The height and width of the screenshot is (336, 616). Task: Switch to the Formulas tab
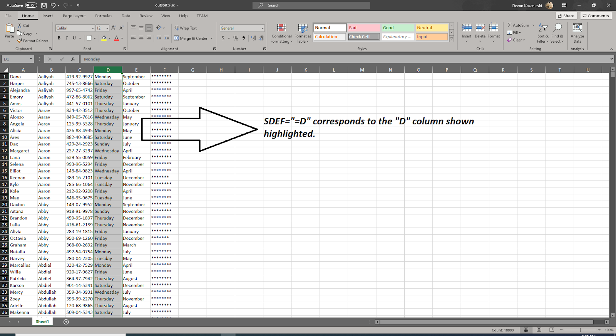[104, 16]
